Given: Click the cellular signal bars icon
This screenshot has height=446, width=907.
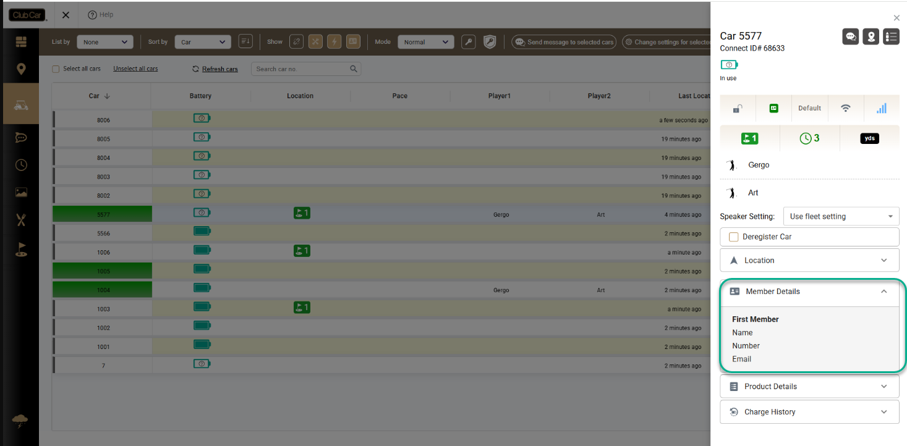Looking at the screenshot, I should coord(882,108).
